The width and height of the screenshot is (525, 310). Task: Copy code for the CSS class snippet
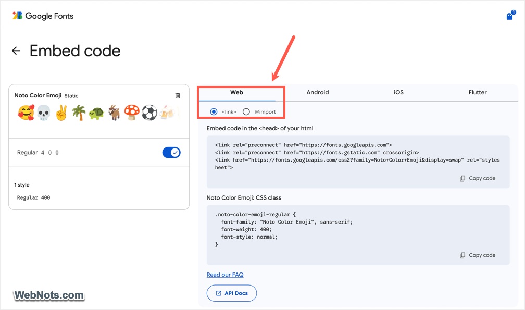[x=478, y=255]
